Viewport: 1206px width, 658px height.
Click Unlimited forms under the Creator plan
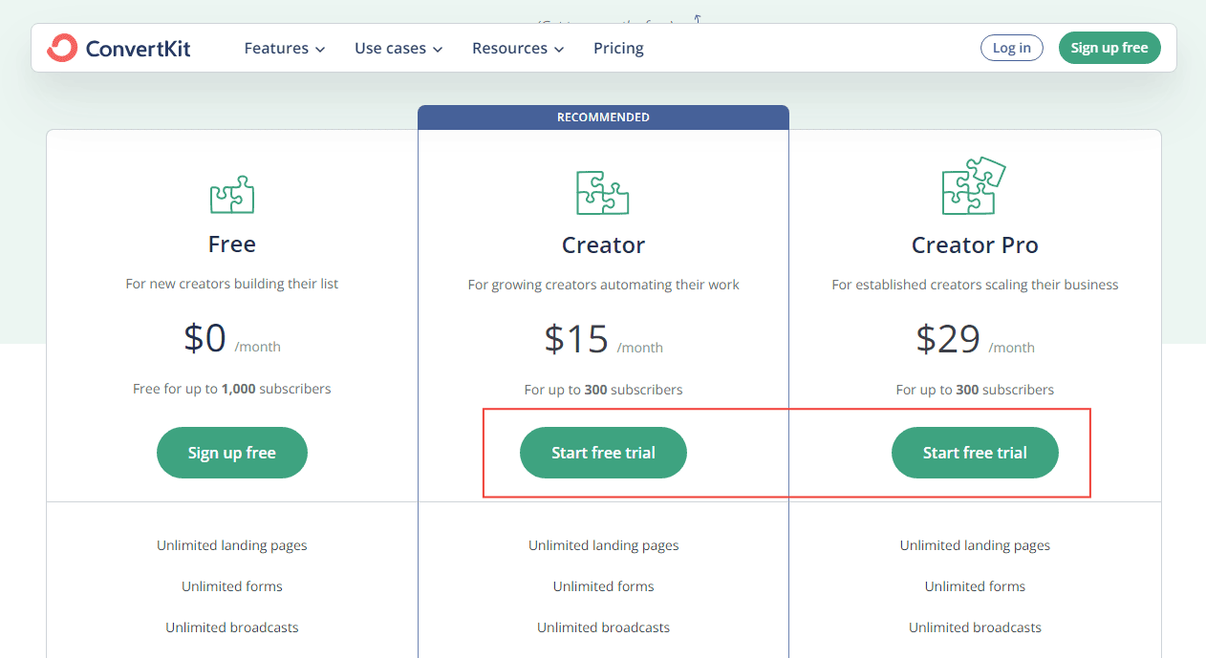[603, 585]
